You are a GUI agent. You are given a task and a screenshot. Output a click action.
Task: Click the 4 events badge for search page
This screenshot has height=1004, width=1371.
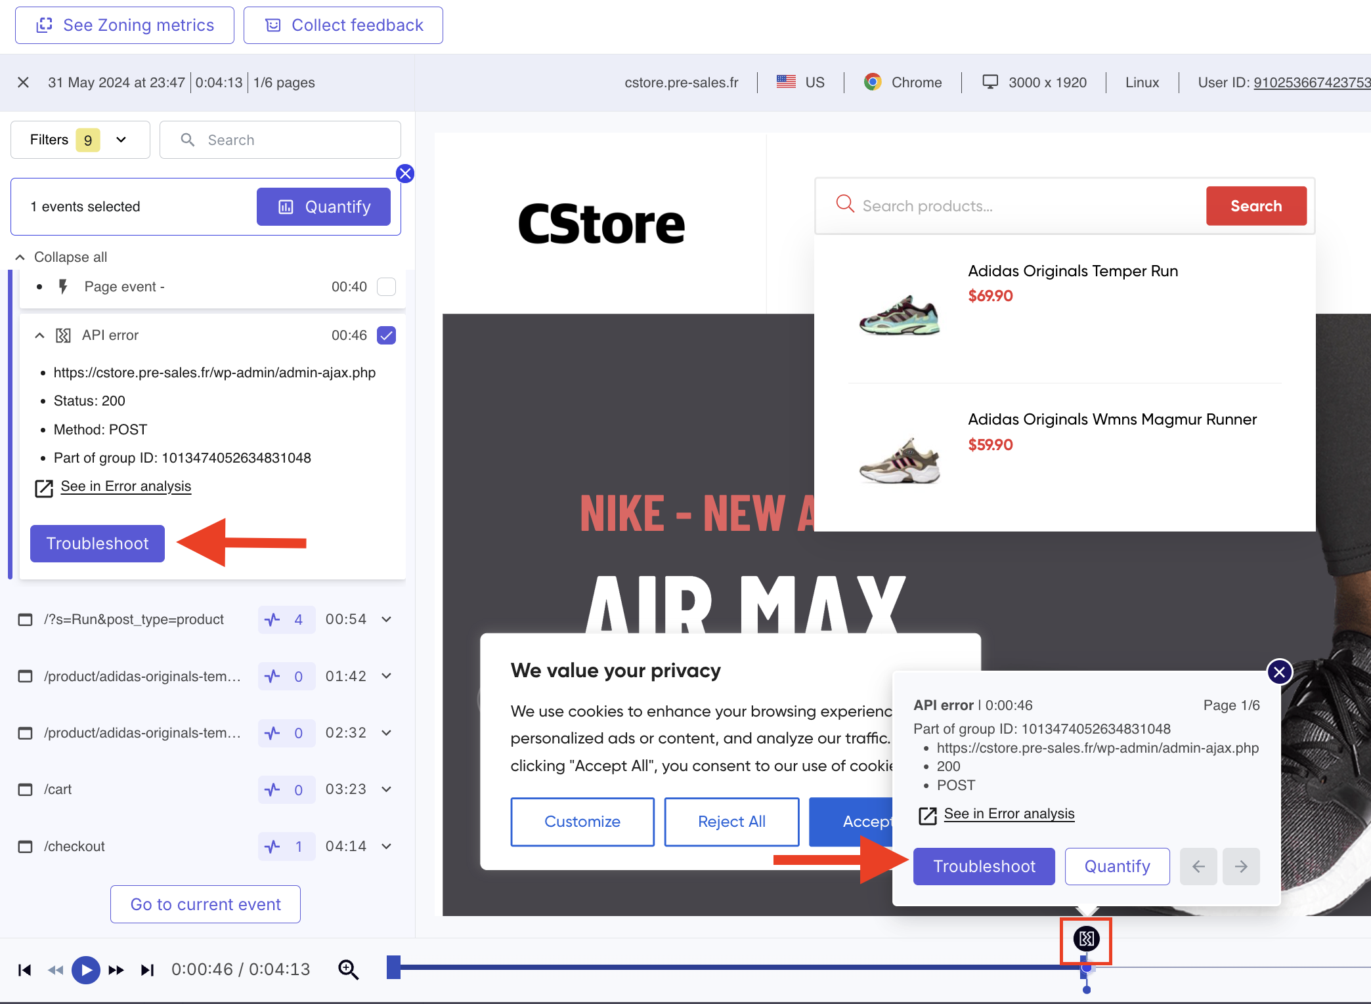[x=286, y=619]
